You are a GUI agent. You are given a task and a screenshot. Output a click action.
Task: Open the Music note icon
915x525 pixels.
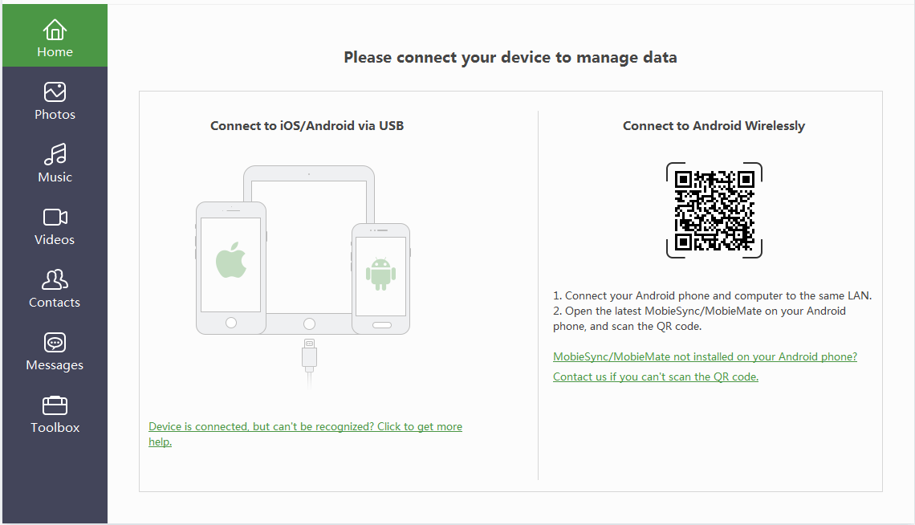pos(55,155)
